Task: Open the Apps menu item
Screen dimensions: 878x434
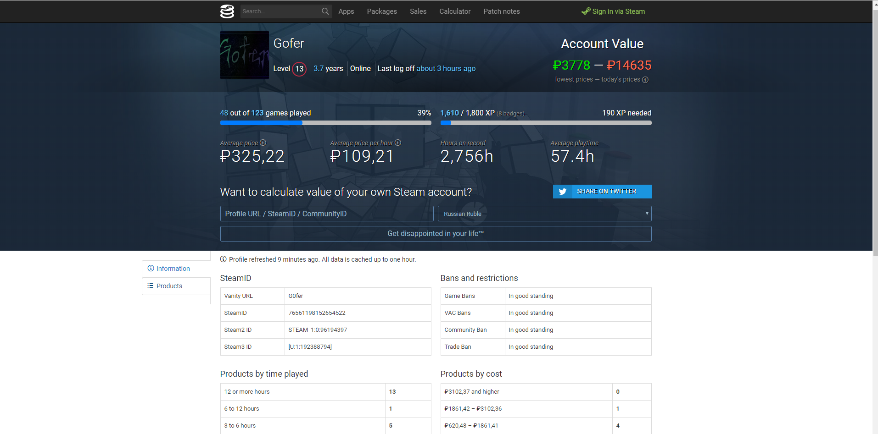Action: coord(346,11)
